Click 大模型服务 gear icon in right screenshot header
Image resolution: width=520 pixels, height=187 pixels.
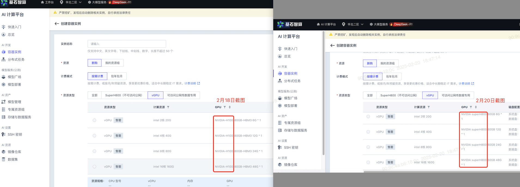(x=371, y=24)
